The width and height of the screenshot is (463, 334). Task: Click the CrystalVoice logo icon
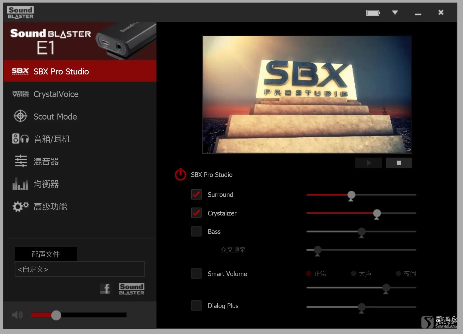[21, 94]
